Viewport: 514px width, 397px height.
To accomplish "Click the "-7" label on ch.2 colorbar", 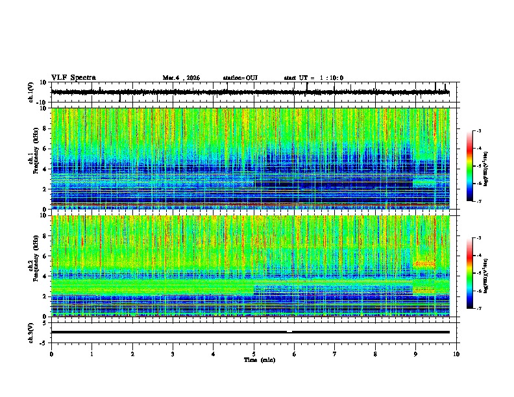I will pyautogui.click(x=478, y=308).
